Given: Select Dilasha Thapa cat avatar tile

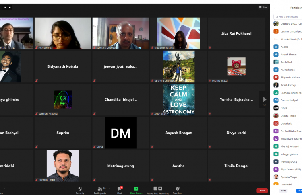Looking at the screenshot, I should point(236,66).
